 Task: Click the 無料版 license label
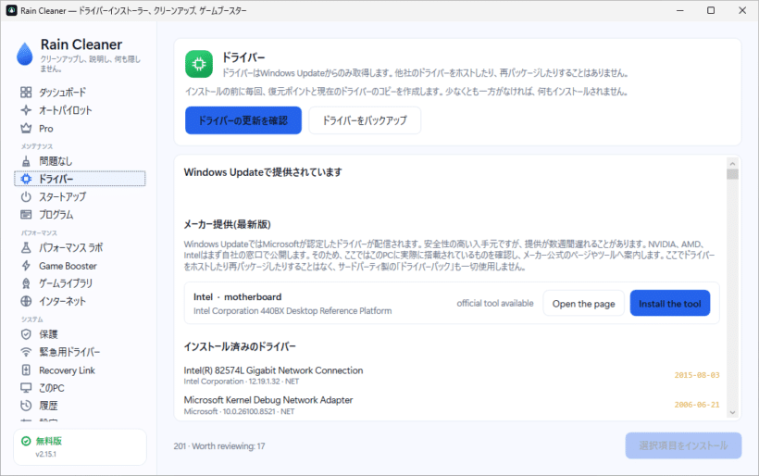[49, 441]
